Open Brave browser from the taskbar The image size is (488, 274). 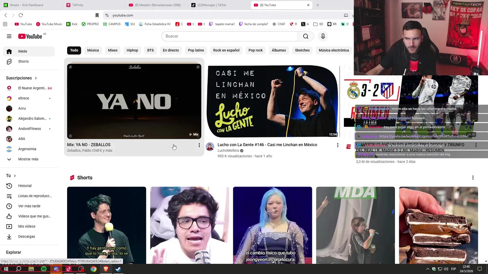(x=106, y=269)
